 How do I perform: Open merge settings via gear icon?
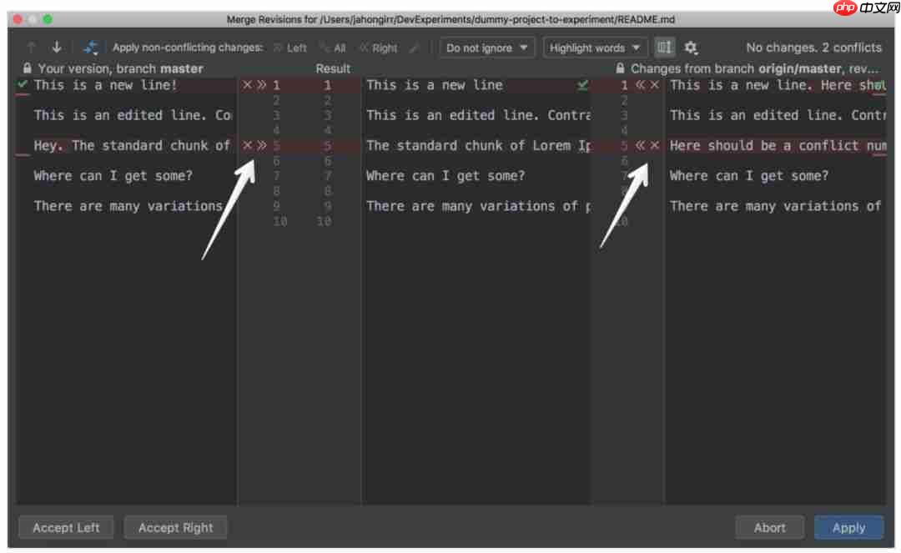pyautogui.click(x=692, y=48)
